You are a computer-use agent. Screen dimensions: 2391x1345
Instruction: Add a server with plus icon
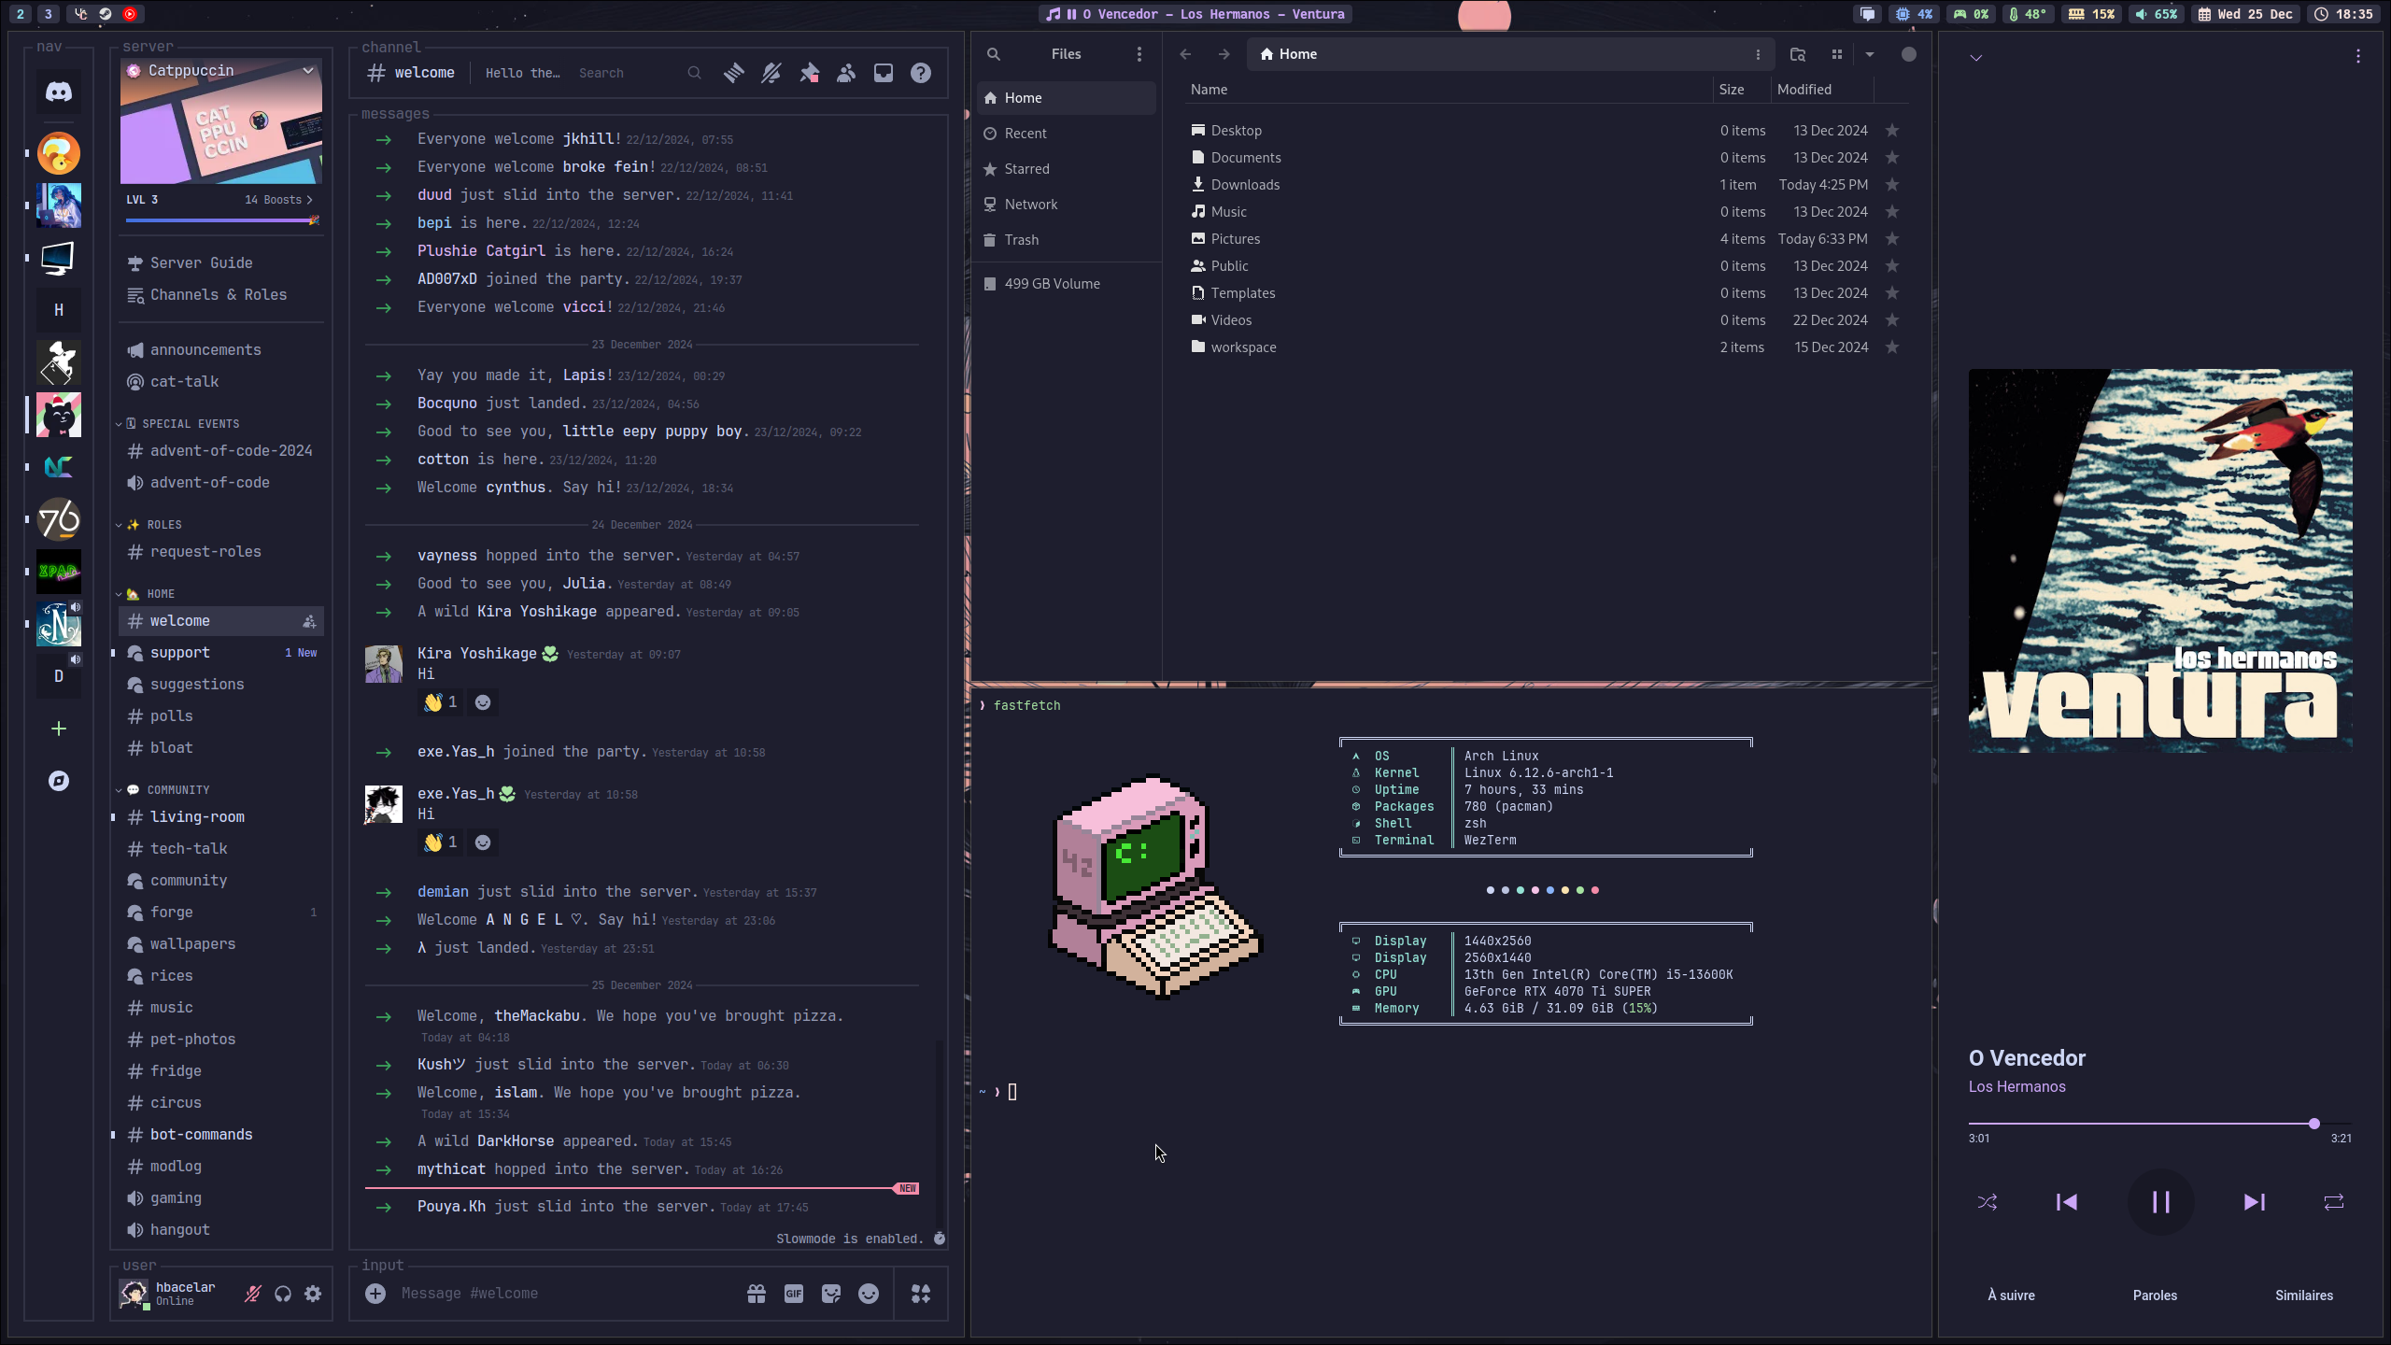coord(59,729)
